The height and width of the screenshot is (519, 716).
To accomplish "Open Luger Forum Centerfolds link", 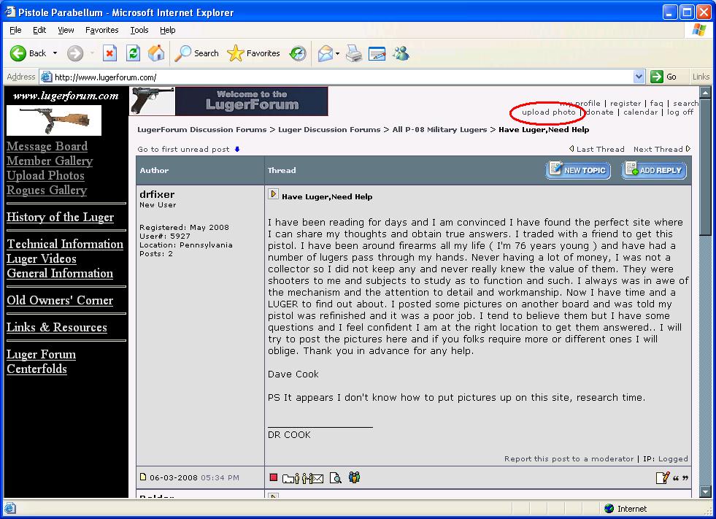I will click(41, 361).
